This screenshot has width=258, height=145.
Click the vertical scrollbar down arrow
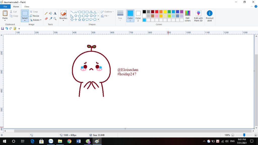[256, 128]
